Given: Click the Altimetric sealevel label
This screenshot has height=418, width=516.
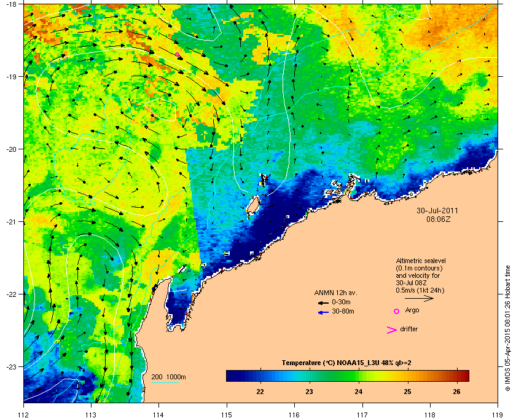Looking at the screenshot, I should tap(421, 261).
